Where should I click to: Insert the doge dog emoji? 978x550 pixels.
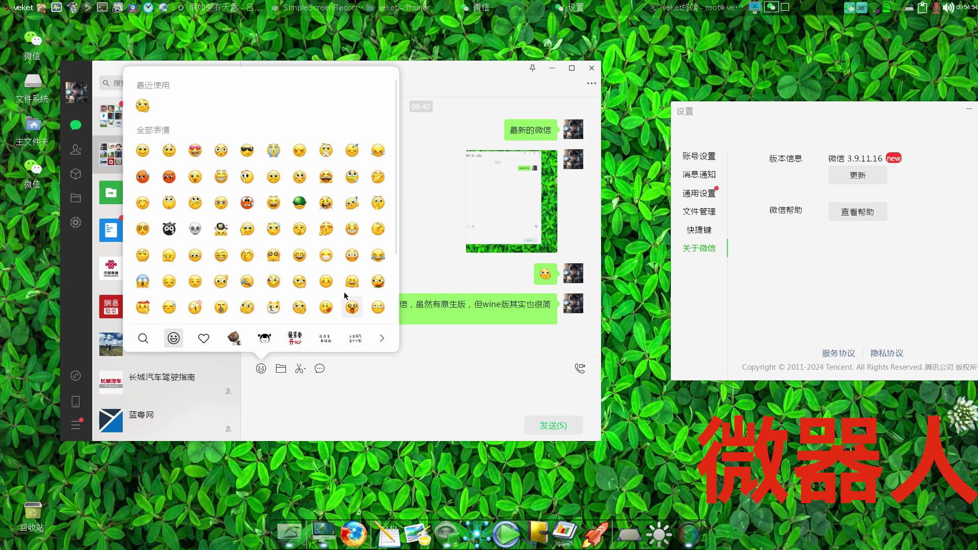click(274, 307)
